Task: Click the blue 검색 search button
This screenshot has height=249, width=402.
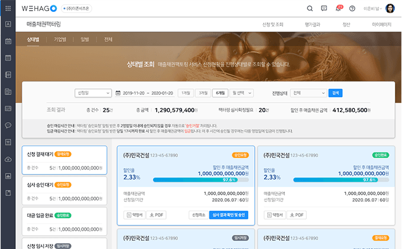Action: tap(335, 93)
